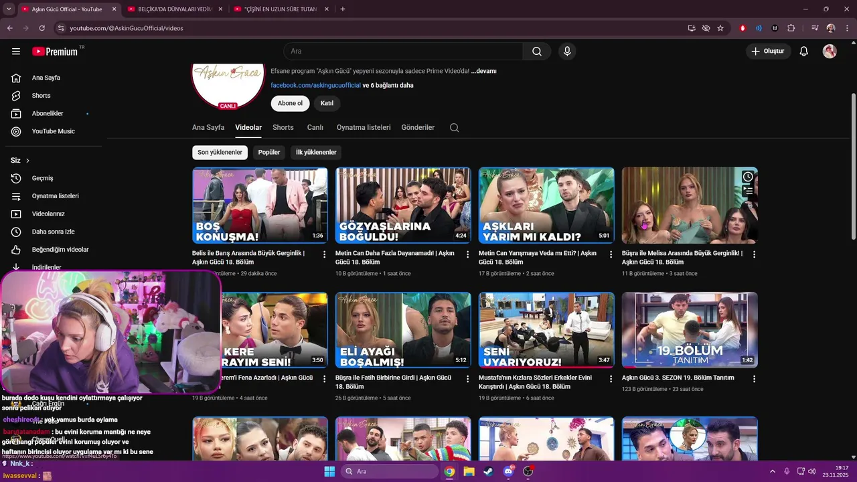Add Büşra ile Melisa video to Watch Later
Image resolution: width=857 pixels, height=482 pixels.
pyautogui.click(x=748, y=177)
